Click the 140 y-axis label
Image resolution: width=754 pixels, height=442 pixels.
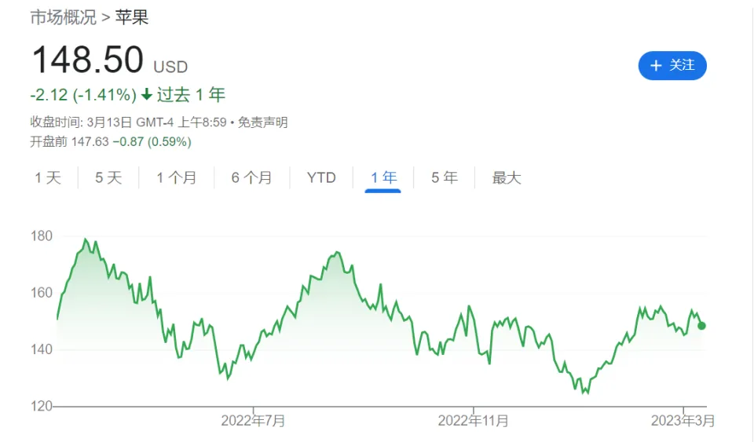click(x=42, y=349)
